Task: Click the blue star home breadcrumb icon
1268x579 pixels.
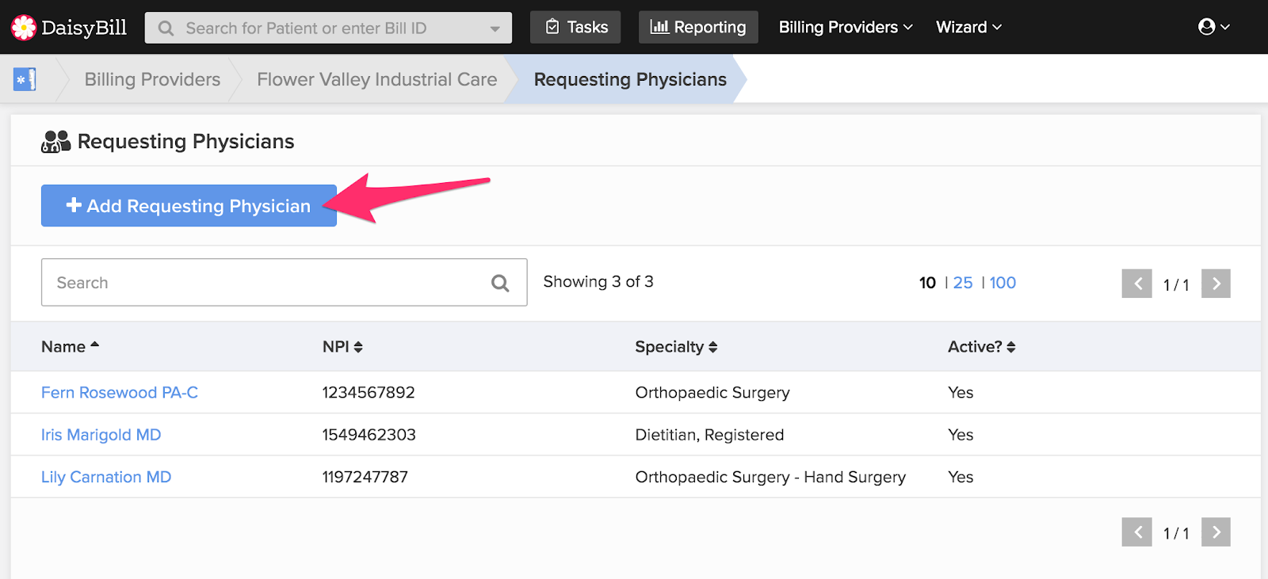Action: click(25, 79)
